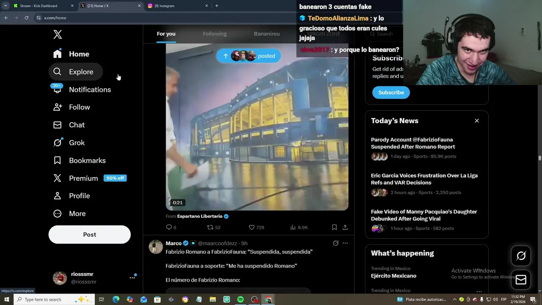This screenshot has height=305, width=542.
Task: Click the riosssmr profile avatar
Action: (60, 278)
